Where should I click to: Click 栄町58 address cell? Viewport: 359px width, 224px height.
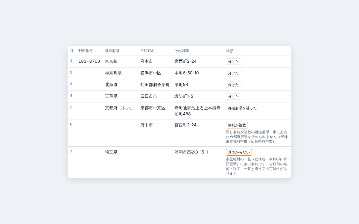(181, 85)
